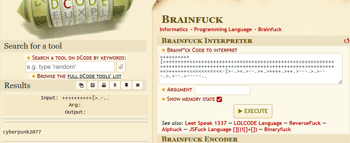The image size is (350, 143).
Task: Click the Argument input field
Action: [x=222, y=90]
